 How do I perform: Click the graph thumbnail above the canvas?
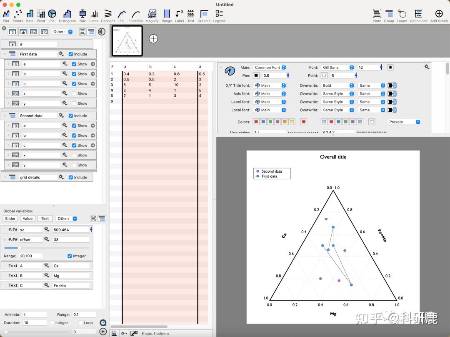coord(127,40)
